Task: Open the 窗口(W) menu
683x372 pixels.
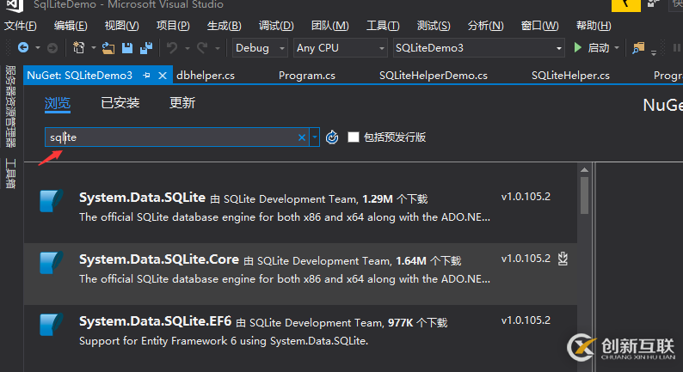Action: 539,26
